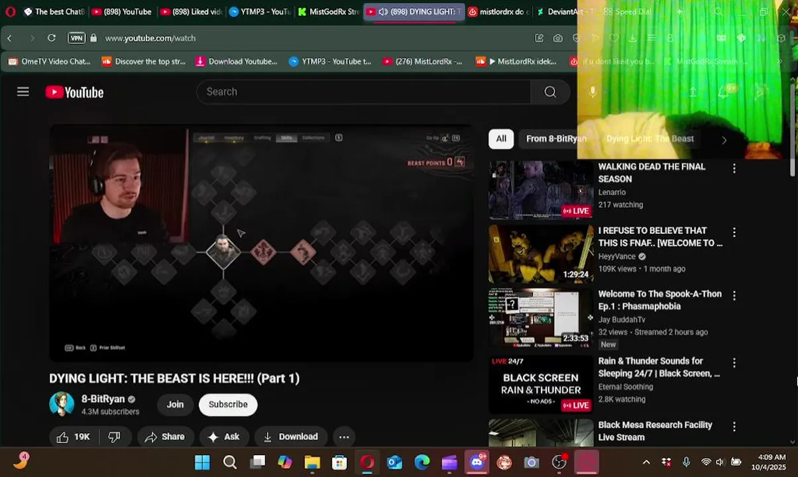Click the search magnifier button
Image resolution: width=798 pixels, height=477 pixels.
point(550,91)
